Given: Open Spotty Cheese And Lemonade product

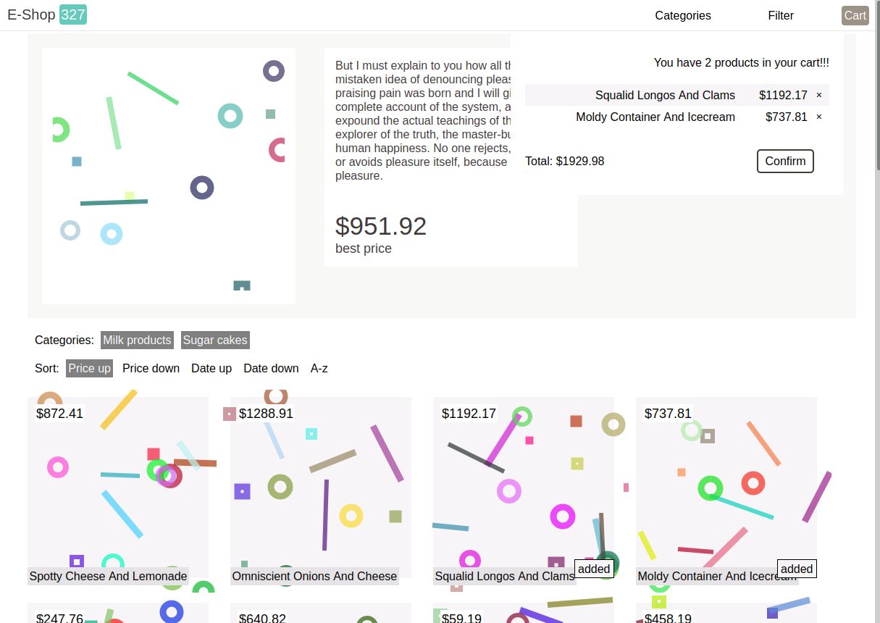Looking at the screenshot, I should coord(109,576).
